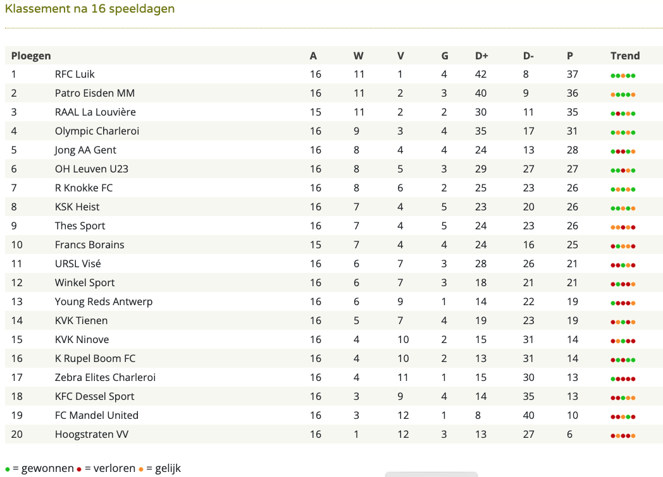The image size is (663, 477).
Task: Select FC Mandel United team name
Action: tap(96, 415)
